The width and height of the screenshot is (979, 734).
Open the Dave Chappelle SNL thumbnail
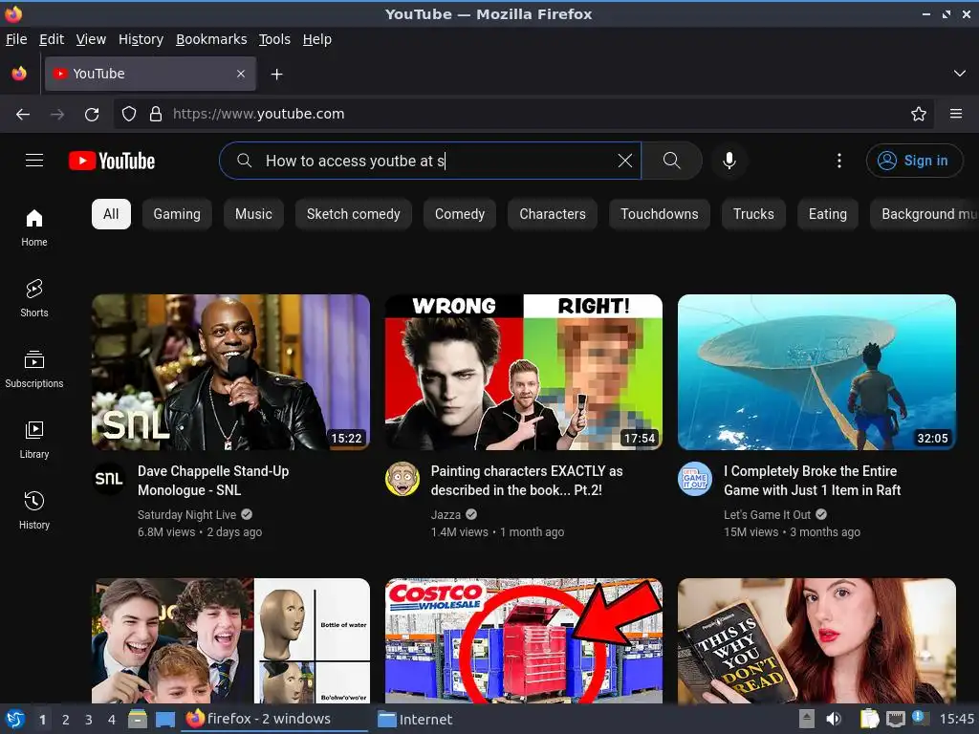click(231, 372)
